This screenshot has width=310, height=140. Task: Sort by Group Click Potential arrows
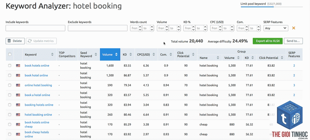coord(282,58)
